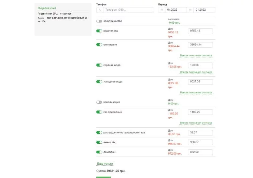
Task: Enable the канализация toggle
Action: [99, 102]
